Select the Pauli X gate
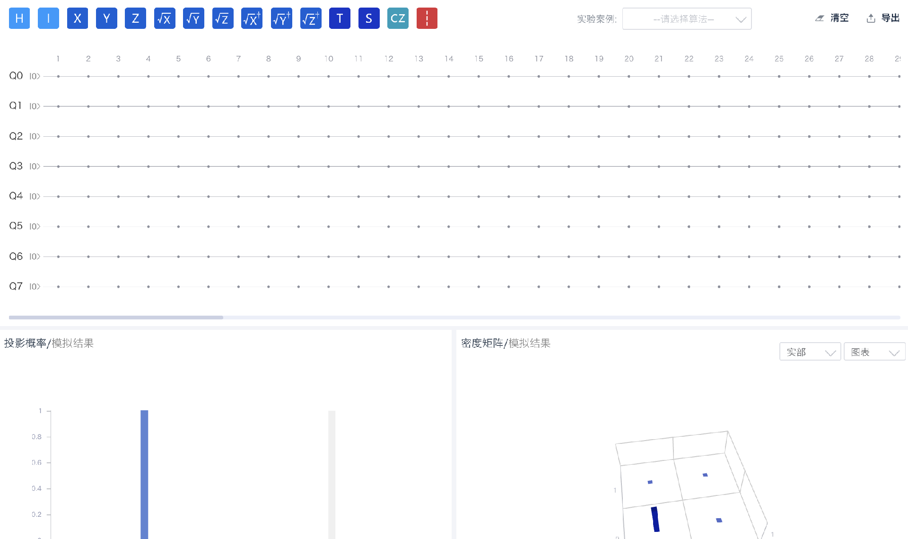 click(x=78, y=18)
